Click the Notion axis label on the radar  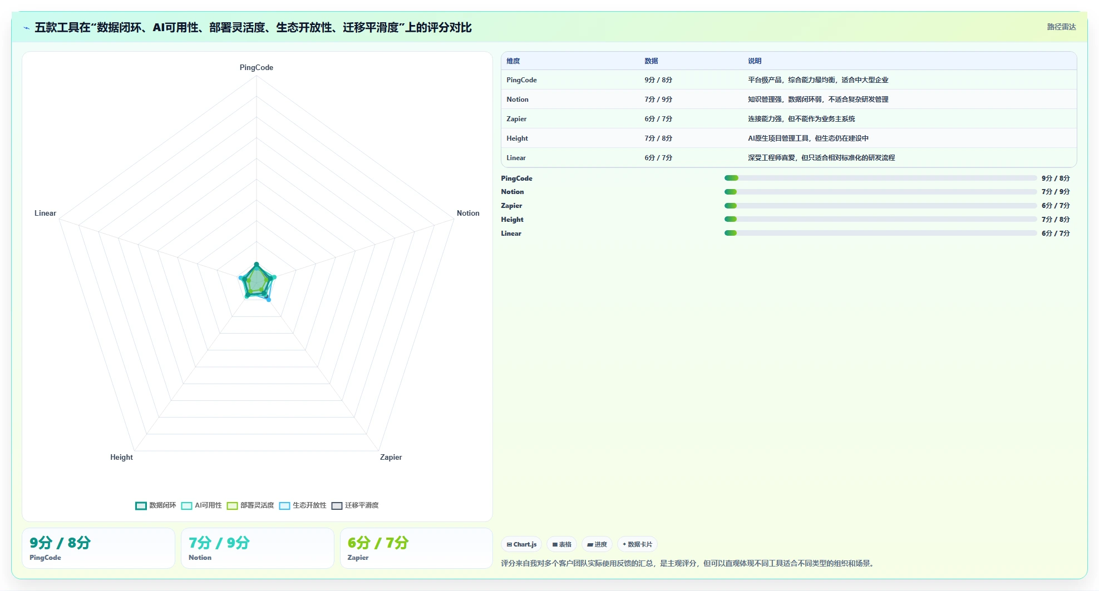click(468, 213)
